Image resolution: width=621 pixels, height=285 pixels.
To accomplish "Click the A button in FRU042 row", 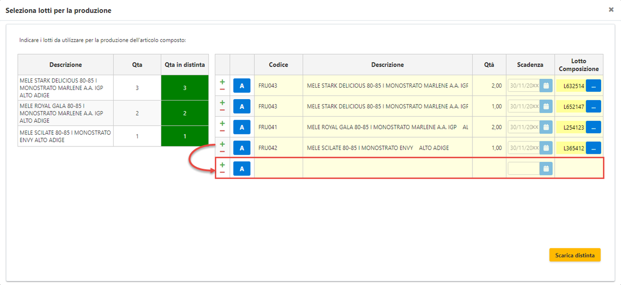I will (x=242, y=148).
